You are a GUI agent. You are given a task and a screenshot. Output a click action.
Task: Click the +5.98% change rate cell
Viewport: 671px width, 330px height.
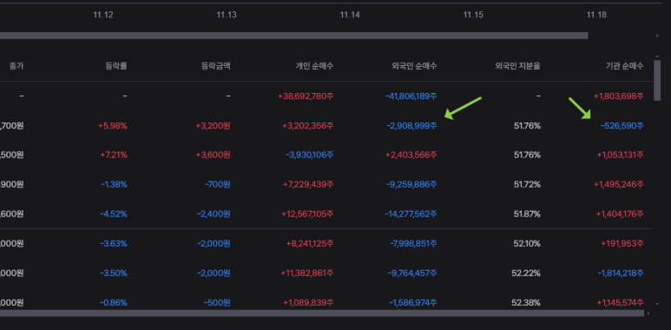coord(113,126)
